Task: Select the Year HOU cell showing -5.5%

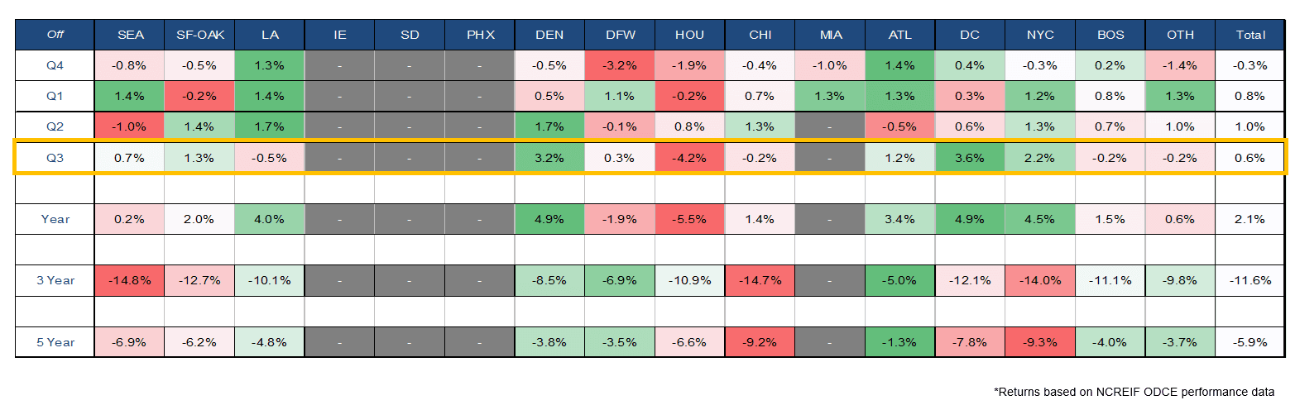Action: coord(689,219)
